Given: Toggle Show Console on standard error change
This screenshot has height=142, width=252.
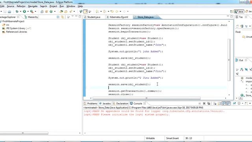Looking at the screenshot, I should pyautogui.click(x=228, y=103).
